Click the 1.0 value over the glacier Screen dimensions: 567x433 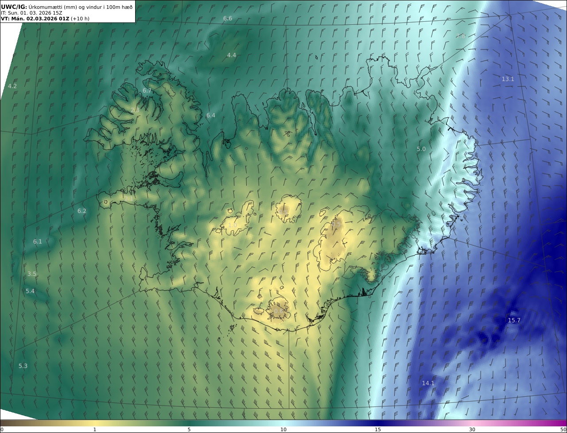(233, 225)
